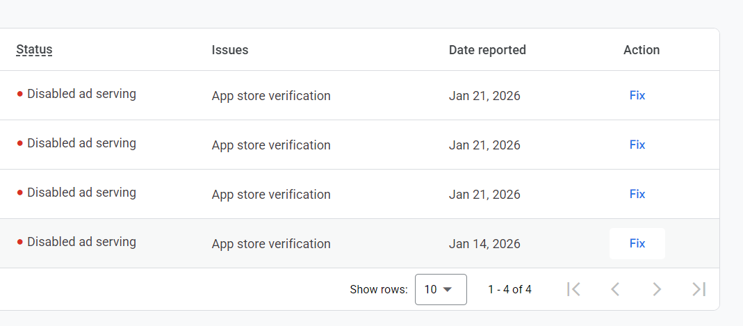Select the Jan 14, 2026 date cell
Screen dimensions: 743x326
pos(484,244)
